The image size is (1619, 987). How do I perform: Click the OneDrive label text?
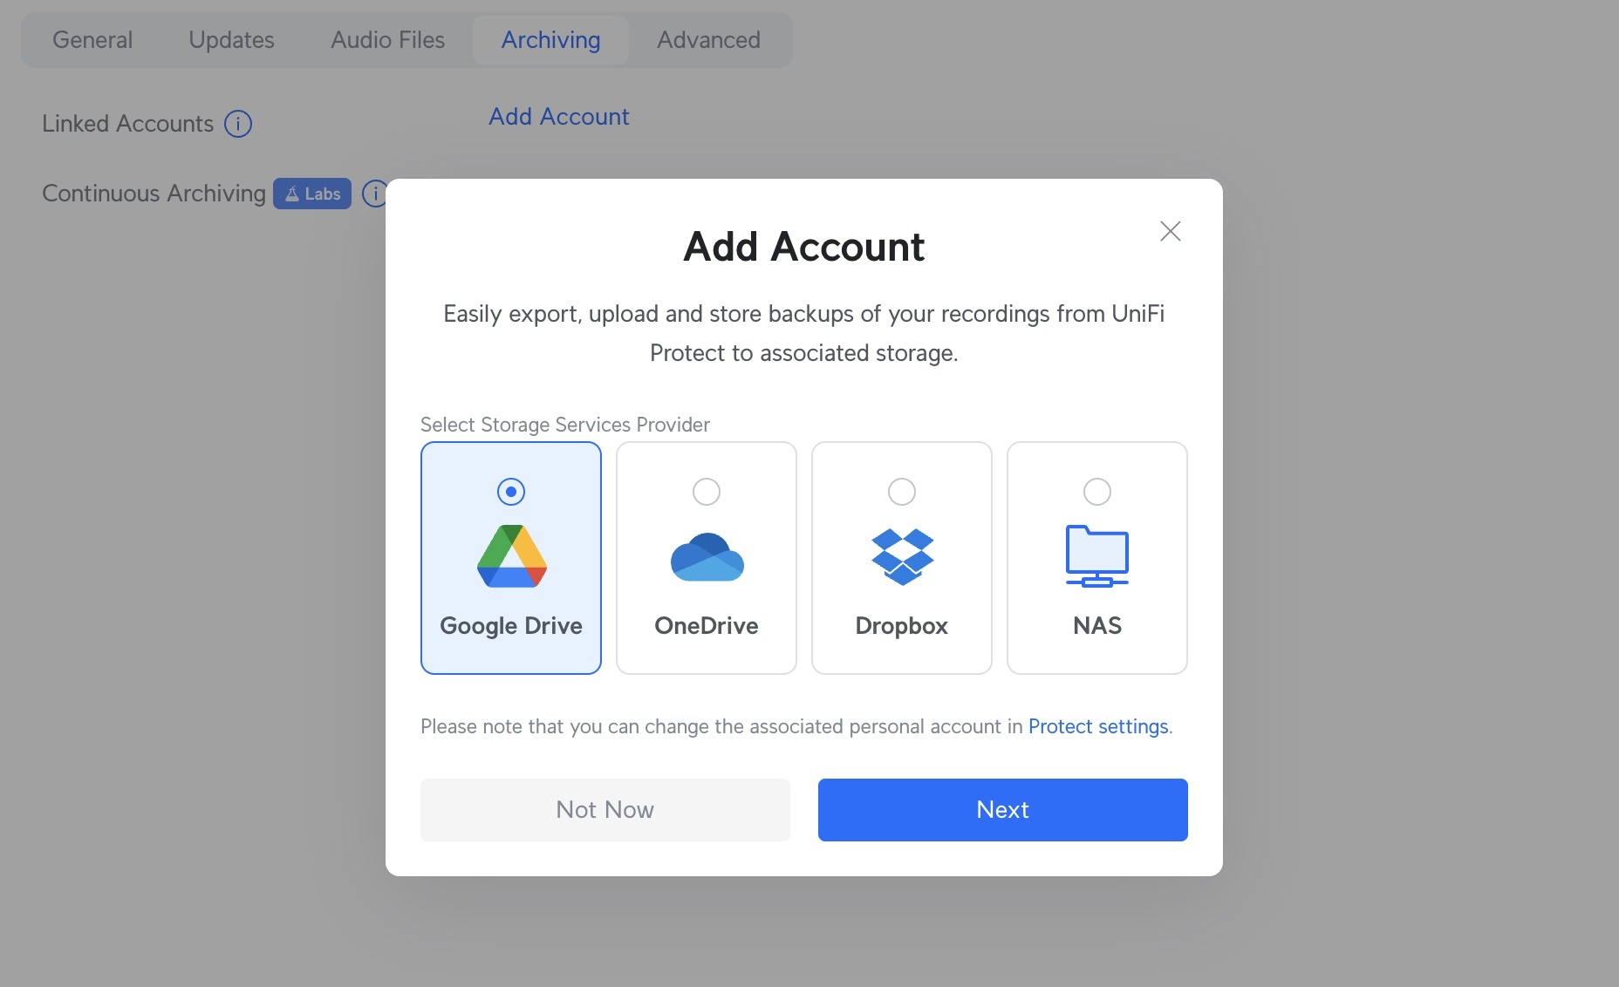[x=707, y=626]
